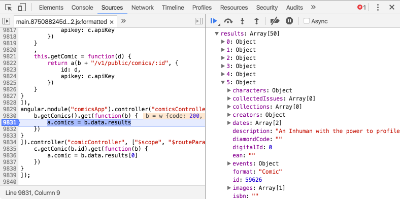The image size is (400, 199).
Task: Open the Network tab
Action: [x=142, y=8]
